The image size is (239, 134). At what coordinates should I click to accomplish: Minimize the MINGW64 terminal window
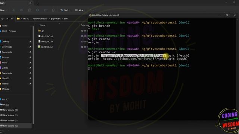tap(219, 15)
